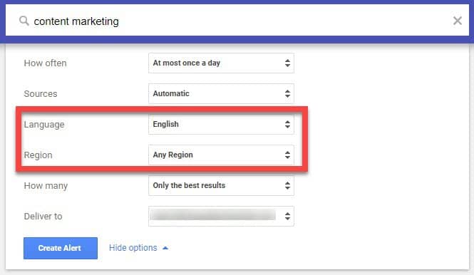Click the up arrow beside Hide options

pos(165,248)
